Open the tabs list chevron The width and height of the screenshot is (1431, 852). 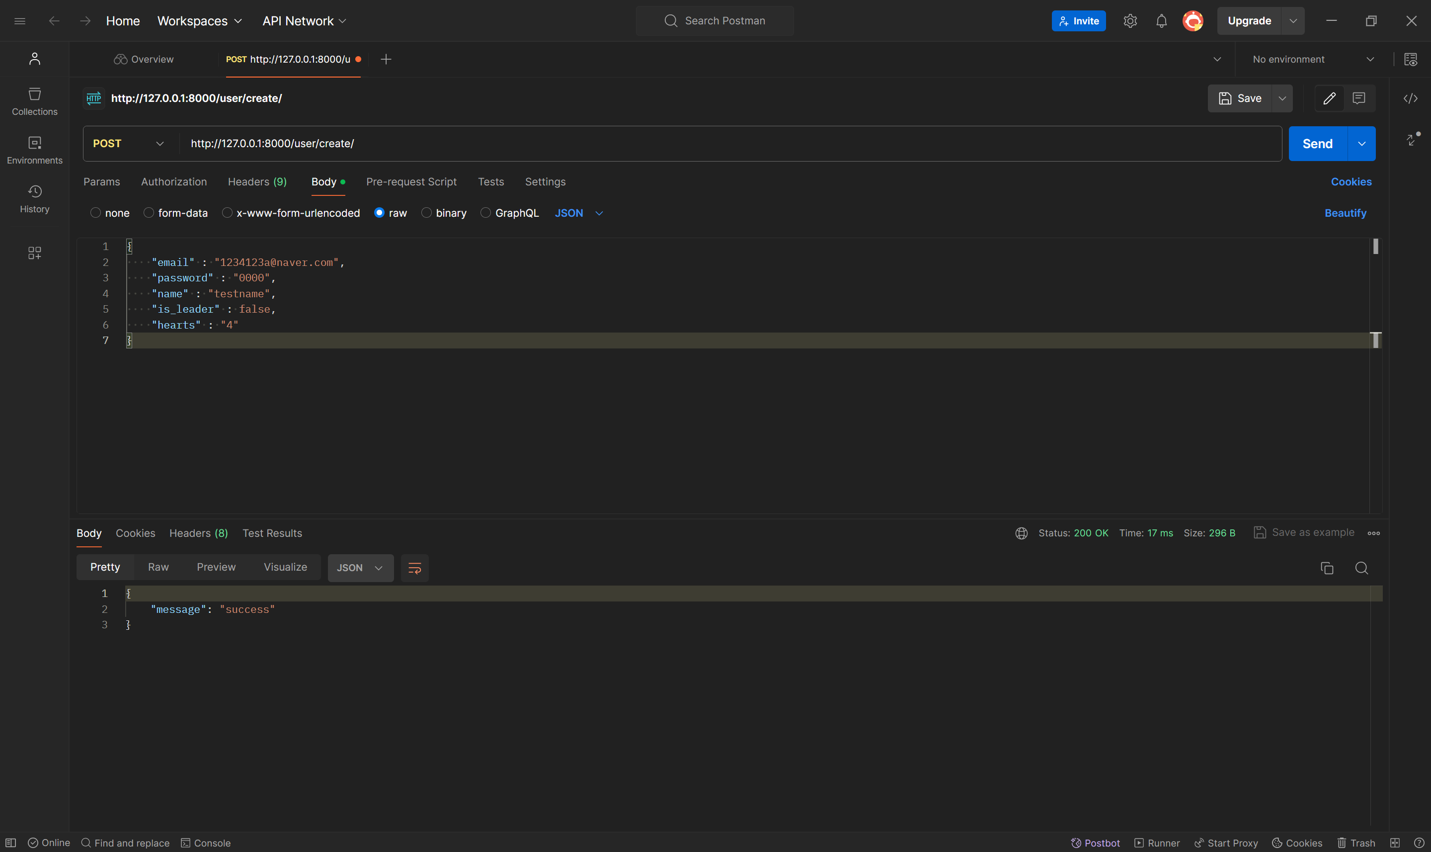click(x=1217, y=59)
